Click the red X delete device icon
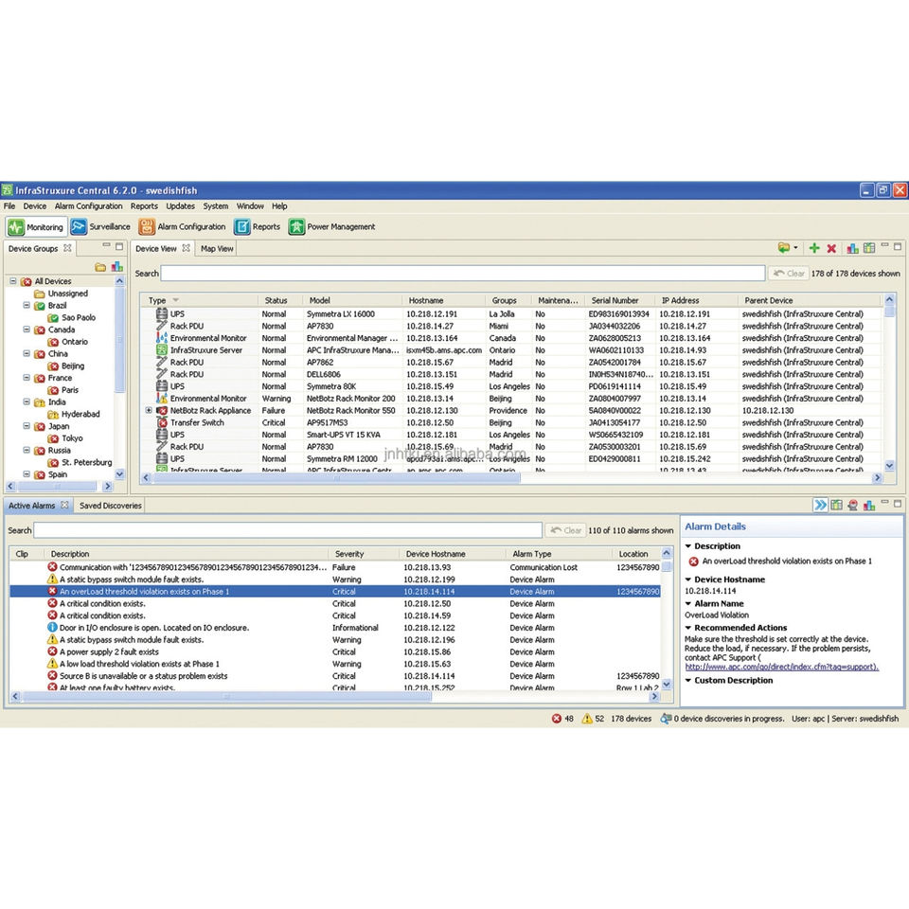The width and height of the screenshot is (909, 909). click(x=831, y=248)
